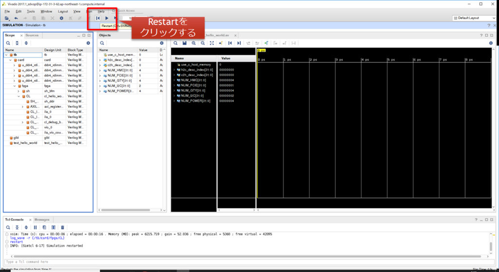Screen dimensions: 499x272
Task: Search in the Tcl Console
Action: tap(8, 228)
